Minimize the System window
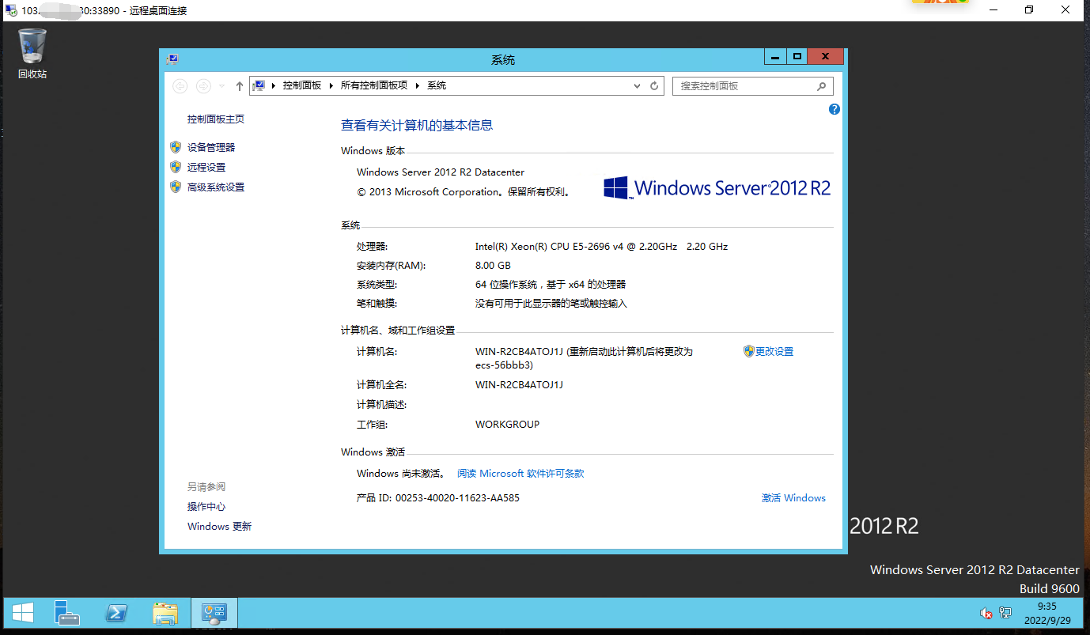This screenshot has height=635, width=1090. [775, 57]
